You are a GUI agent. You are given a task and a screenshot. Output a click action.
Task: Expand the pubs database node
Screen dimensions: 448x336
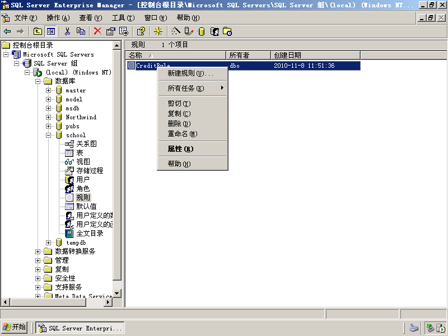[48, 127]
